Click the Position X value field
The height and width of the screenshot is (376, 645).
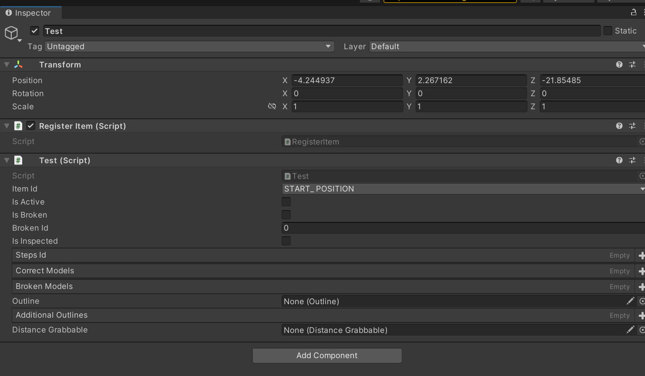pyautogui.click(x=346, y=81)
